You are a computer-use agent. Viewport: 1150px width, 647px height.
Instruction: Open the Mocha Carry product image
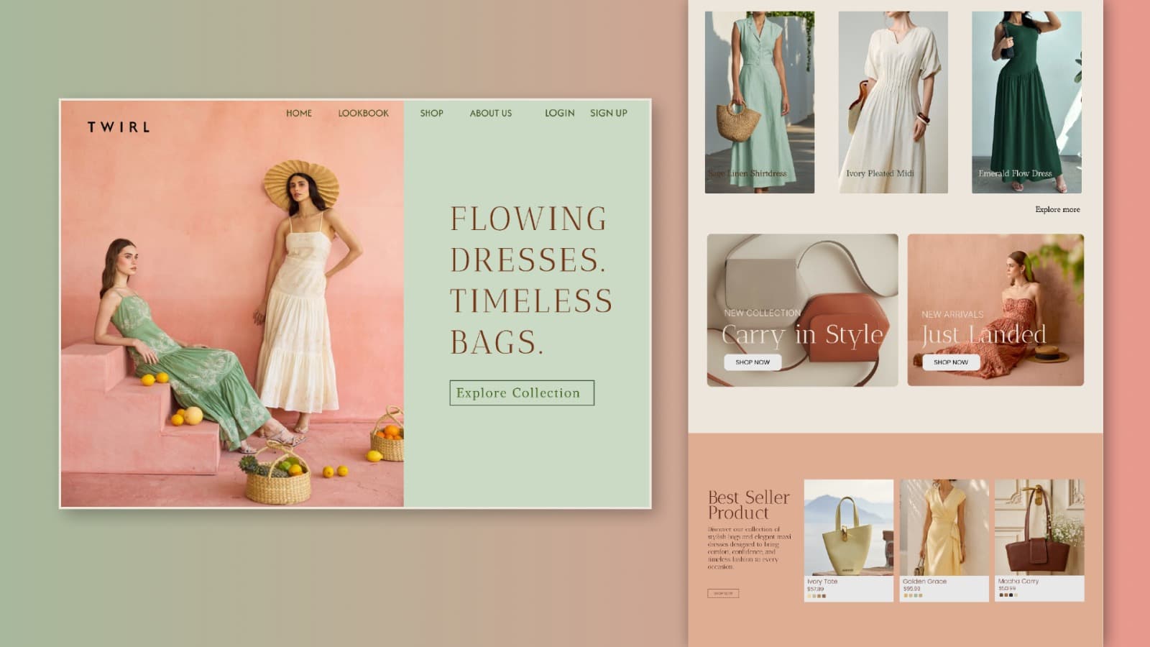pos(1039,528)
